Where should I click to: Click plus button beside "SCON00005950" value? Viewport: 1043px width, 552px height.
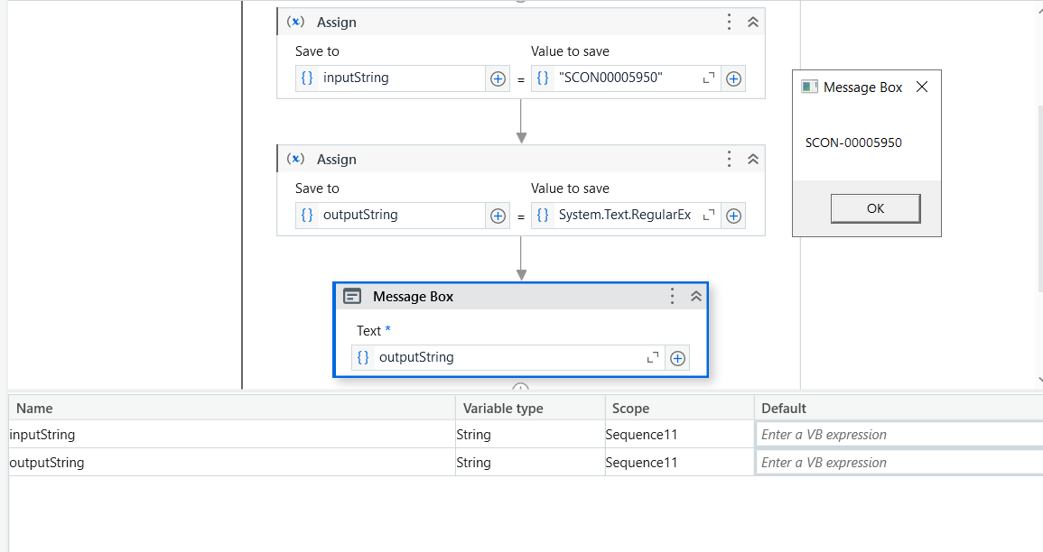click(x=734, y=78)
